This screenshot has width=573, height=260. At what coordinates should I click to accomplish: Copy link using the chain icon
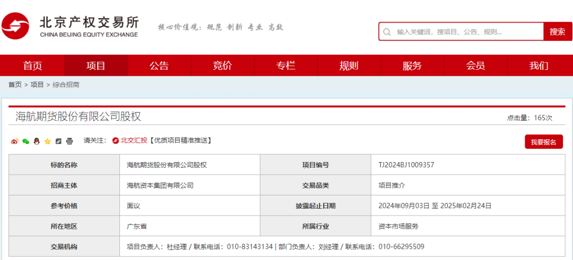[x=58, y=141]
